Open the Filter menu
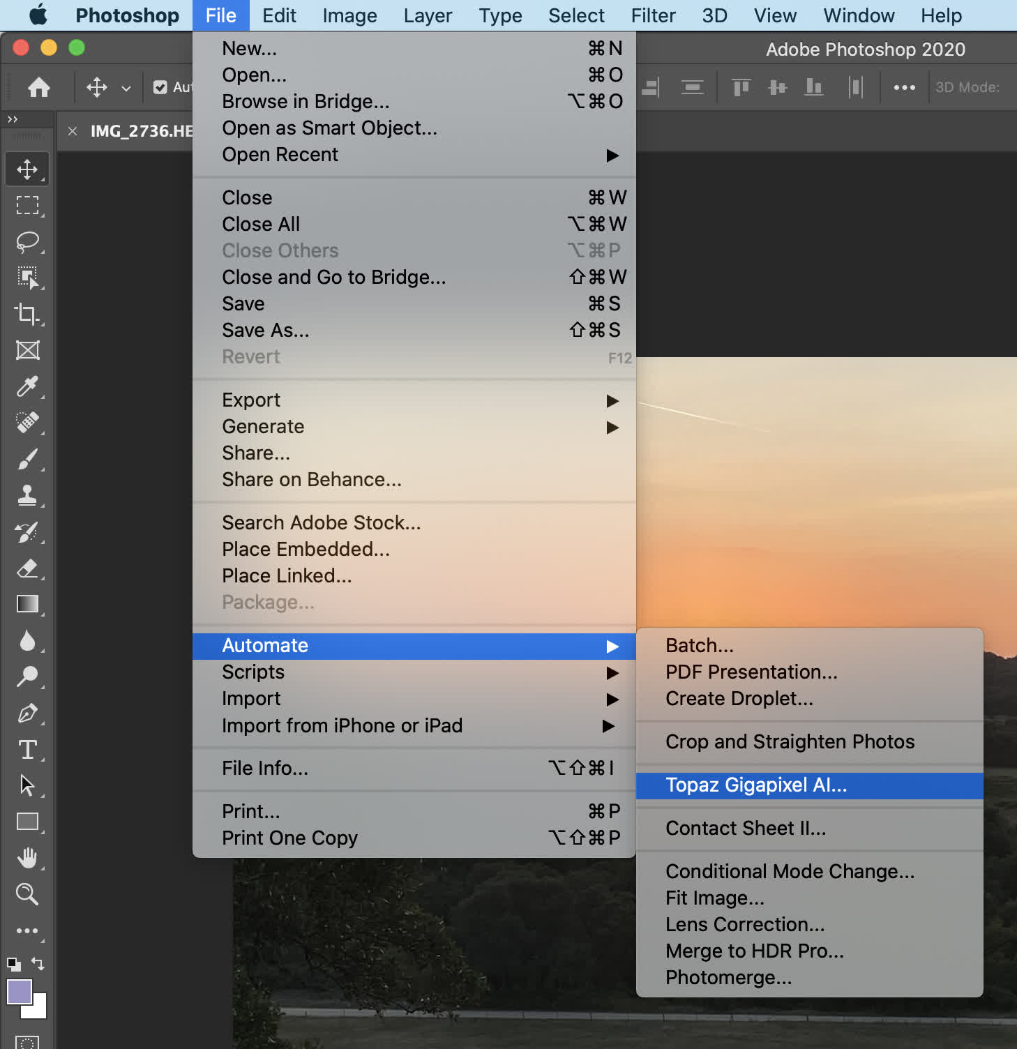 pos(653,15)
